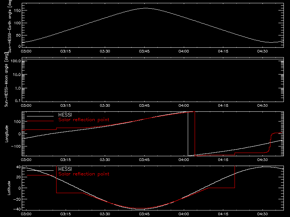290x217 pixels.
Task: Click 03:45 label under Longitude plot
Action: click(x=144, y=160)
